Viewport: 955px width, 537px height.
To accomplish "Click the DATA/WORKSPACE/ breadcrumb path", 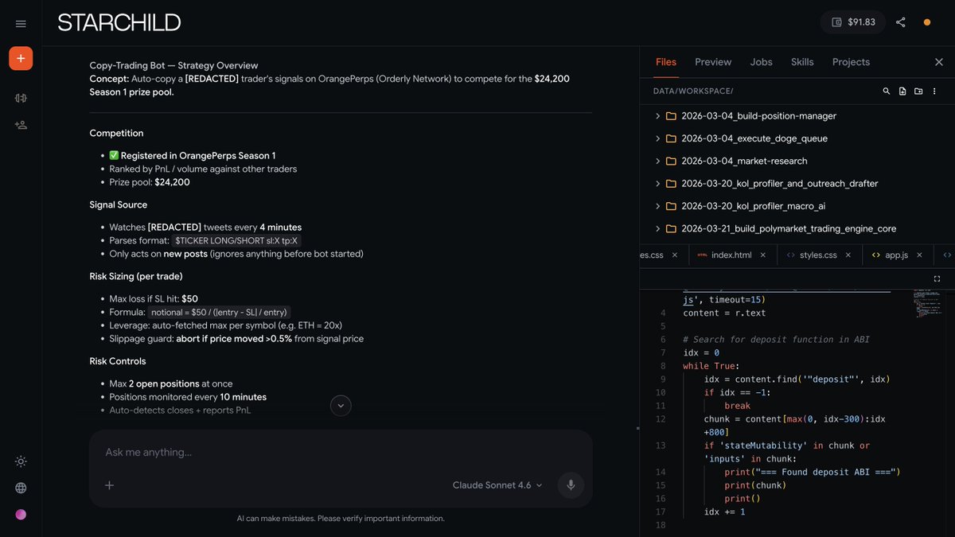I will (693, 91).
